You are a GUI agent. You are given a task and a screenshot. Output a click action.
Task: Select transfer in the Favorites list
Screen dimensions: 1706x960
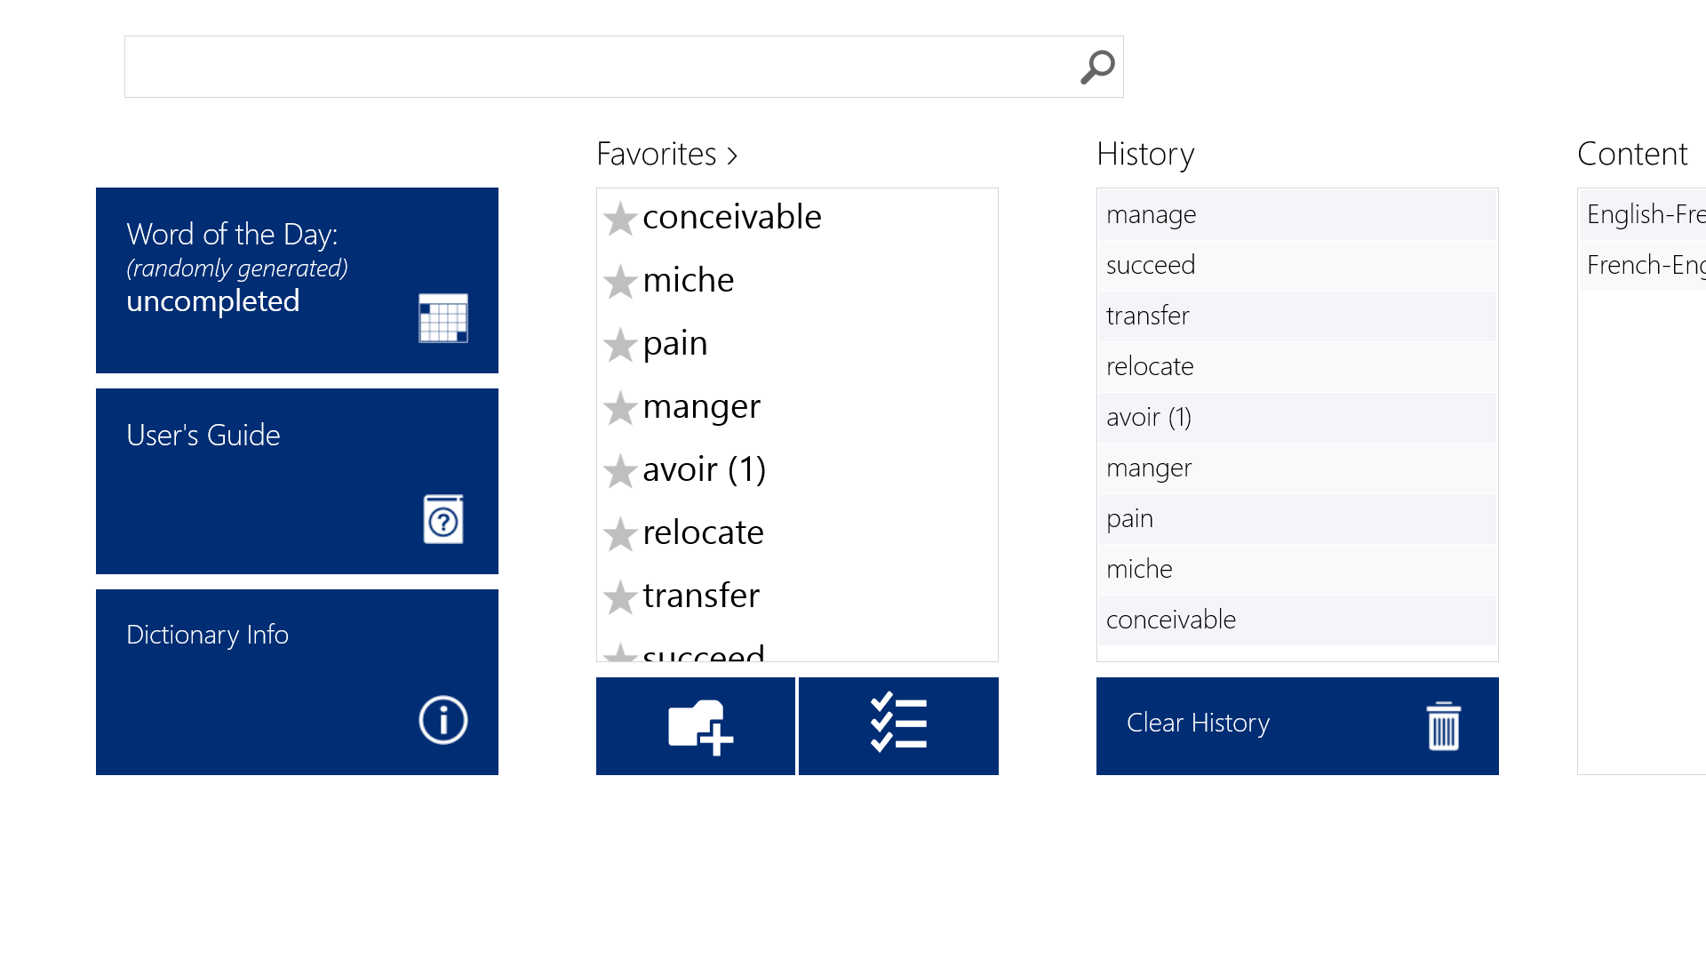tap(701, 596)
